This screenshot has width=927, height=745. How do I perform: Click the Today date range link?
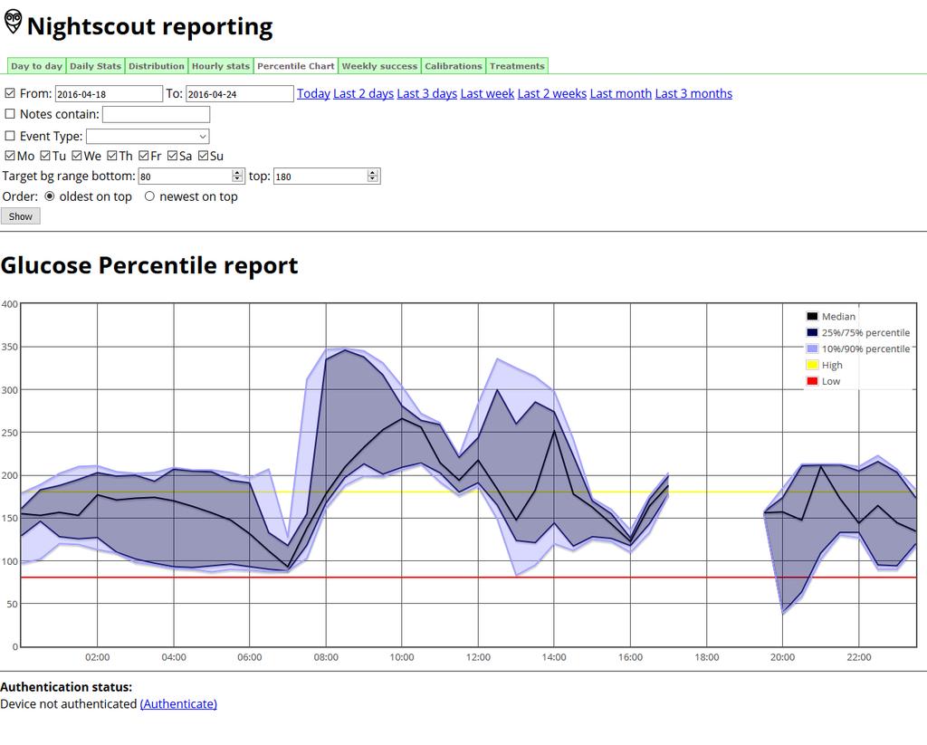313,93
